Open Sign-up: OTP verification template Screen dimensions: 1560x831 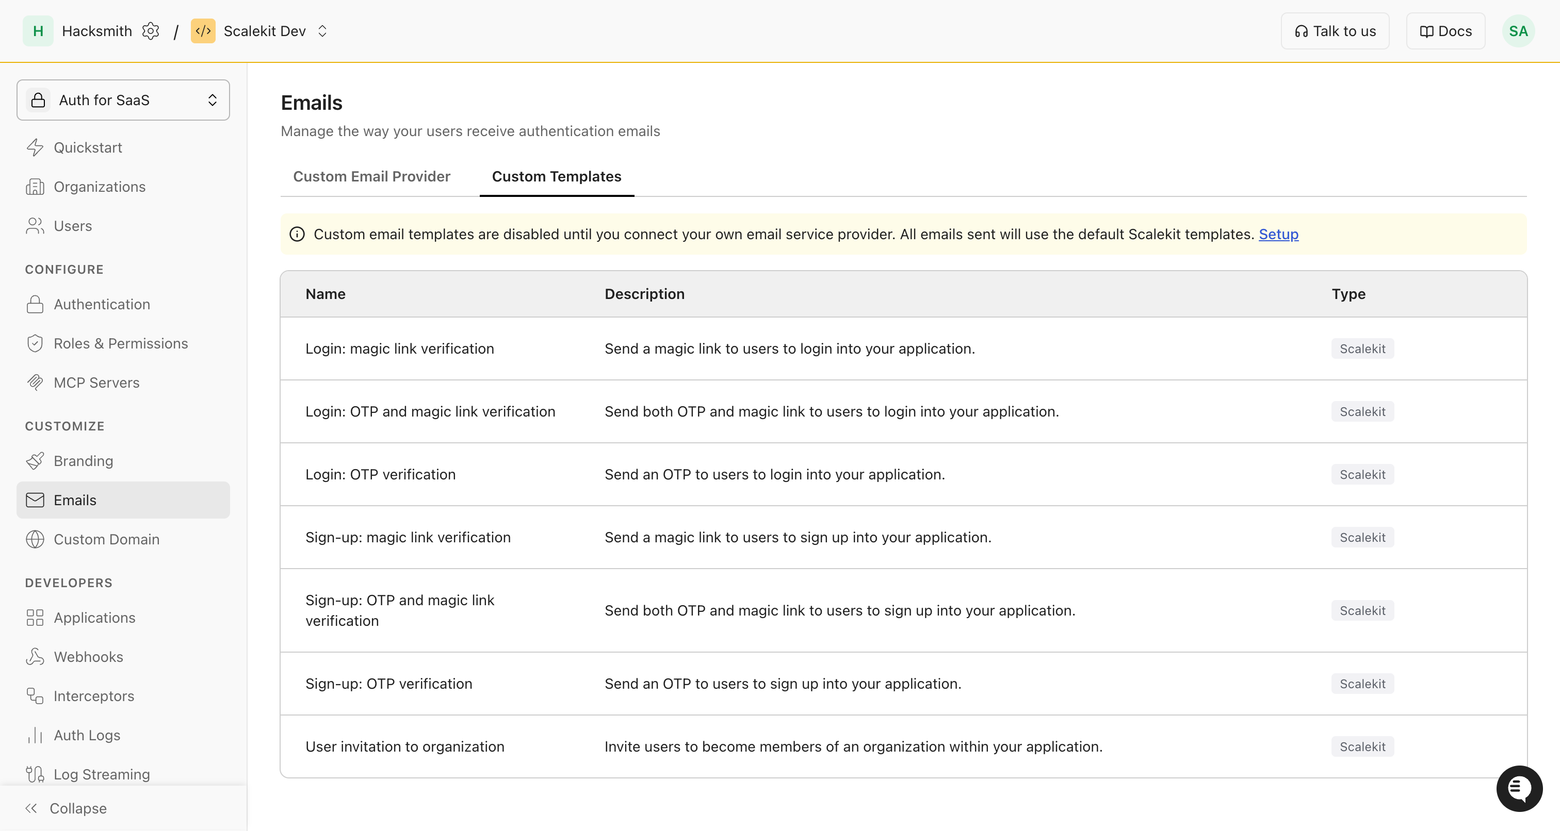[x=903, y=684]
